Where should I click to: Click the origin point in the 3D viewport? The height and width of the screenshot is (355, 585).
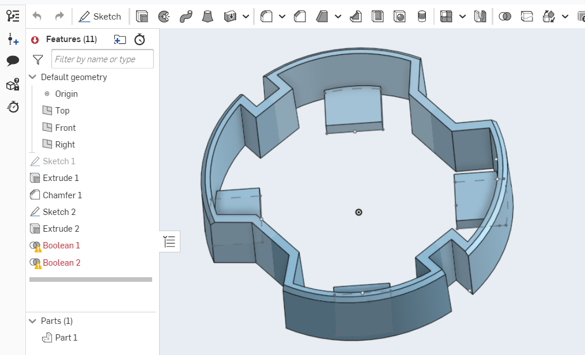(358, 212)
